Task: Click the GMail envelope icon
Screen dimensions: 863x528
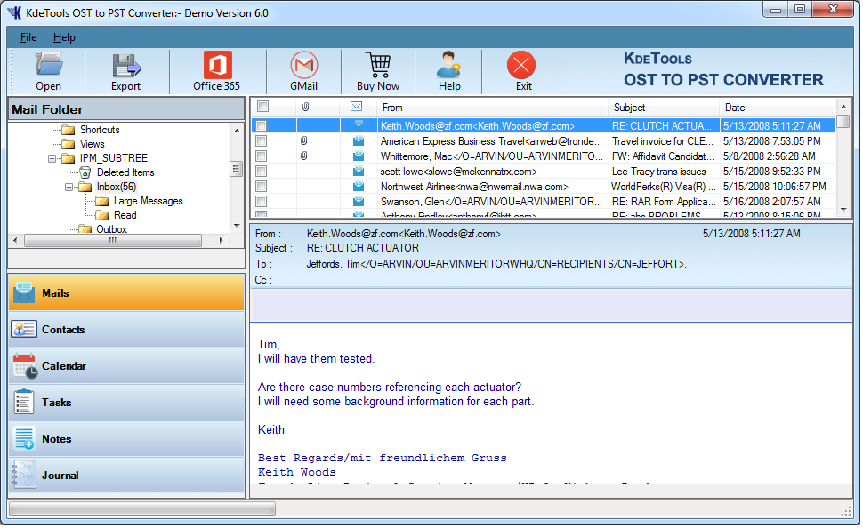Action: [303, 65]
